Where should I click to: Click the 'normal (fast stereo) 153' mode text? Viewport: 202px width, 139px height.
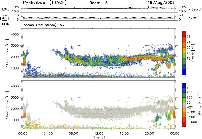[x=44, y=25]
